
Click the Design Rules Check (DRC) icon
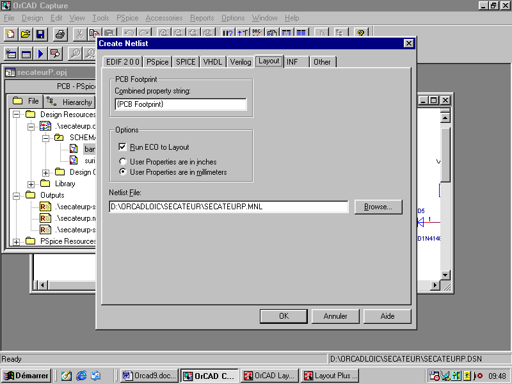(257, 33)
